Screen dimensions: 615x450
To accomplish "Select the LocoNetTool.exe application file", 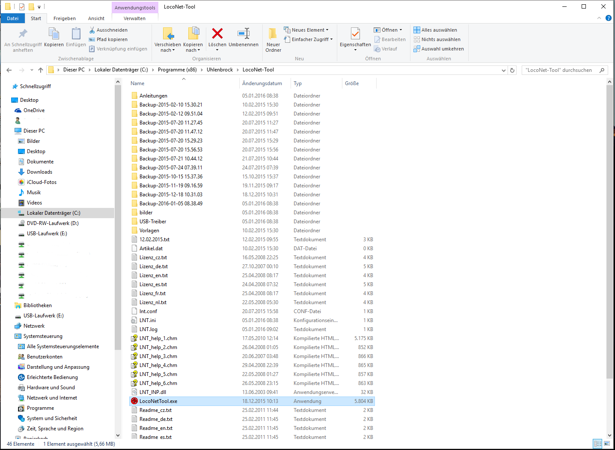I will point(252,401).
